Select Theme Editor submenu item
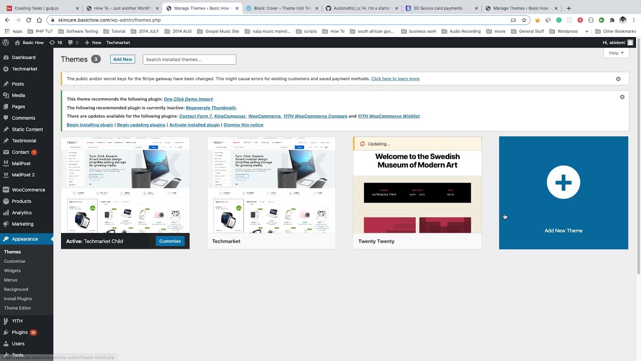This screenshot has width=641, height=361. [18, 308]
